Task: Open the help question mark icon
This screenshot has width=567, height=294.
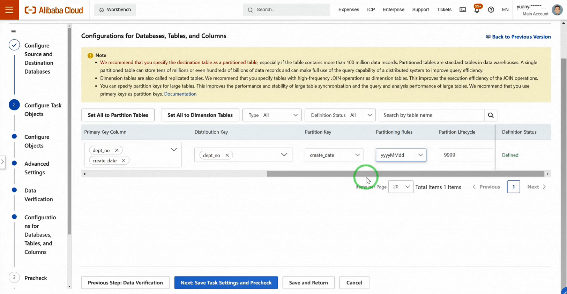Action: tap(491, 10)
